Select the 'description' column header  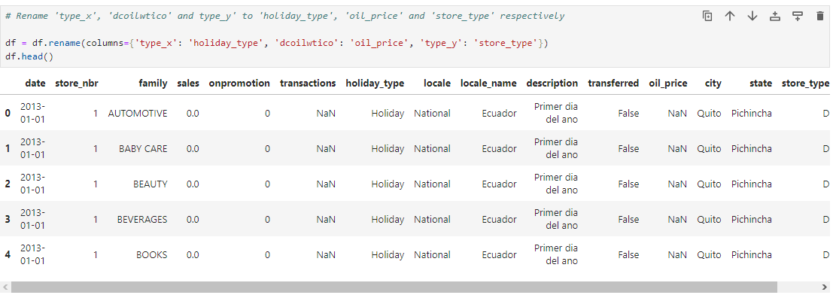coord(552,83)
